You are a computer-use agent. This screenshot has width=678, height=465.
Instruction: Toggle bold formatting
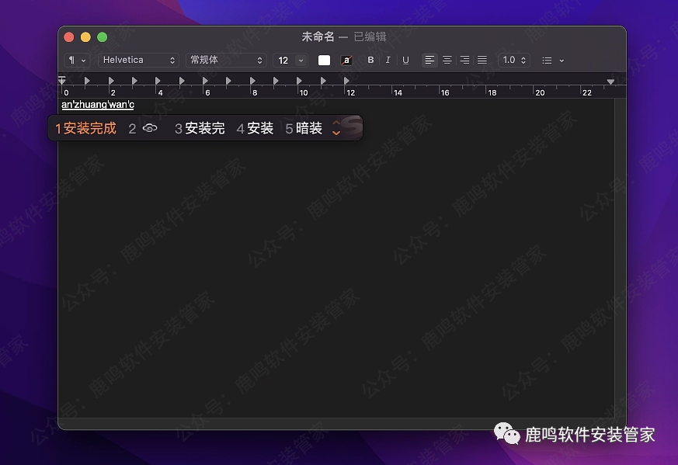[370, 60]
